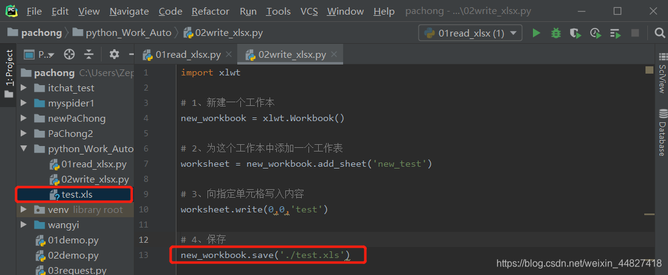
Task: Run with coverage icon
Action: click(576, 33)
